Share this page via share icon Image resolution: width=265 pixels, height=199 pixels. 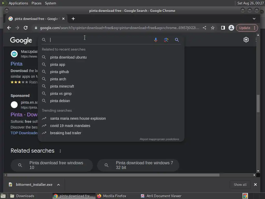point(204,28)
